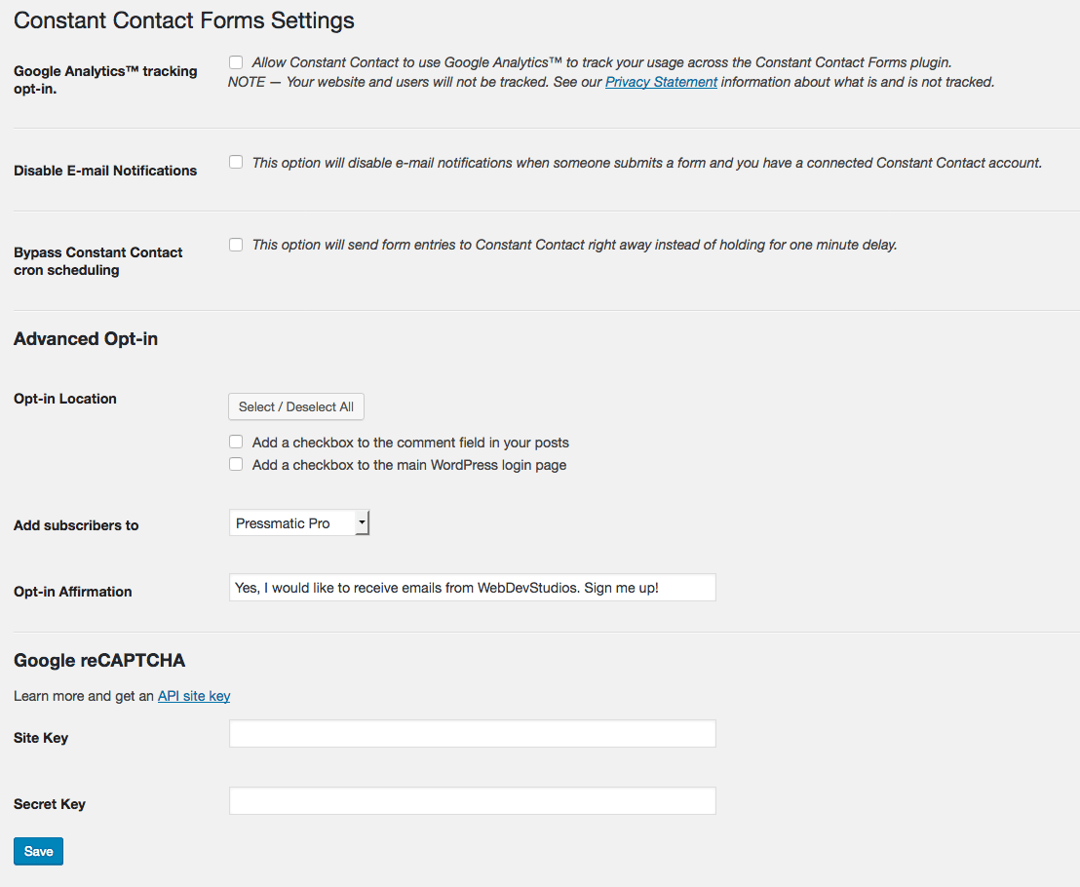Focus the Secret Key input field

pyautogui.click(x=472, y=800)
